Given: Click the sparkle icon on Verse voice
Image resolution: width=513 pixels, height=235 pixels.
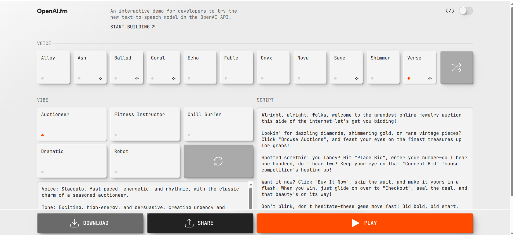Looking at the screenshot, I should tap(430, 79).
